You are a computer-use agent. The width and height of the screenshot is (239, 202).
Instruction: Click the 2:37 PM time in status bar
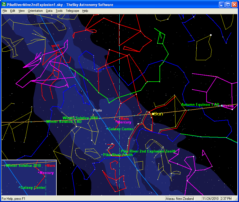click(x=226, y=199)
